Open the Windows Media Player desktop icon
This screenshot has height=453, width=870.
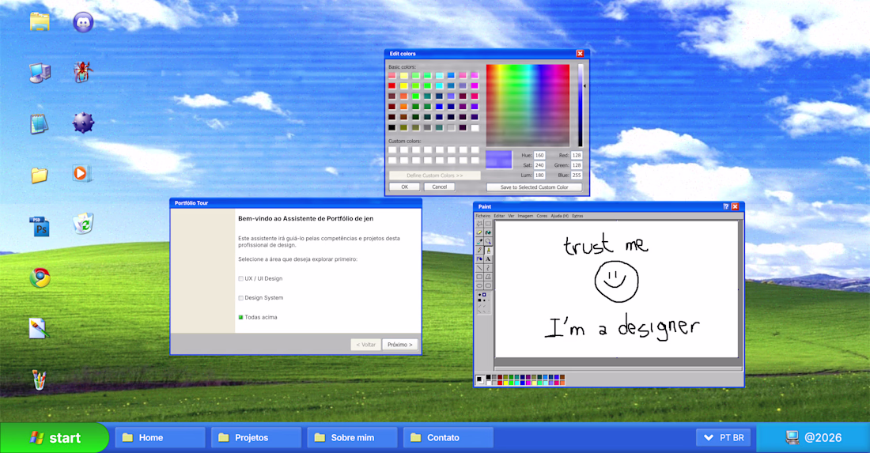coord(82,174)
